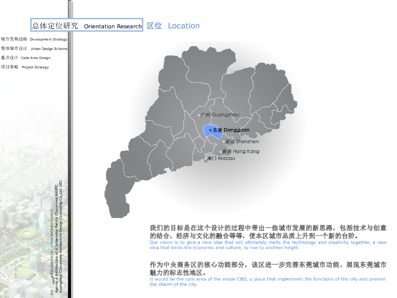Click the English paragraph about the whole CBD
Image resolution: width=397 pixels, height=298 pixels.
(x=268, y=281)
